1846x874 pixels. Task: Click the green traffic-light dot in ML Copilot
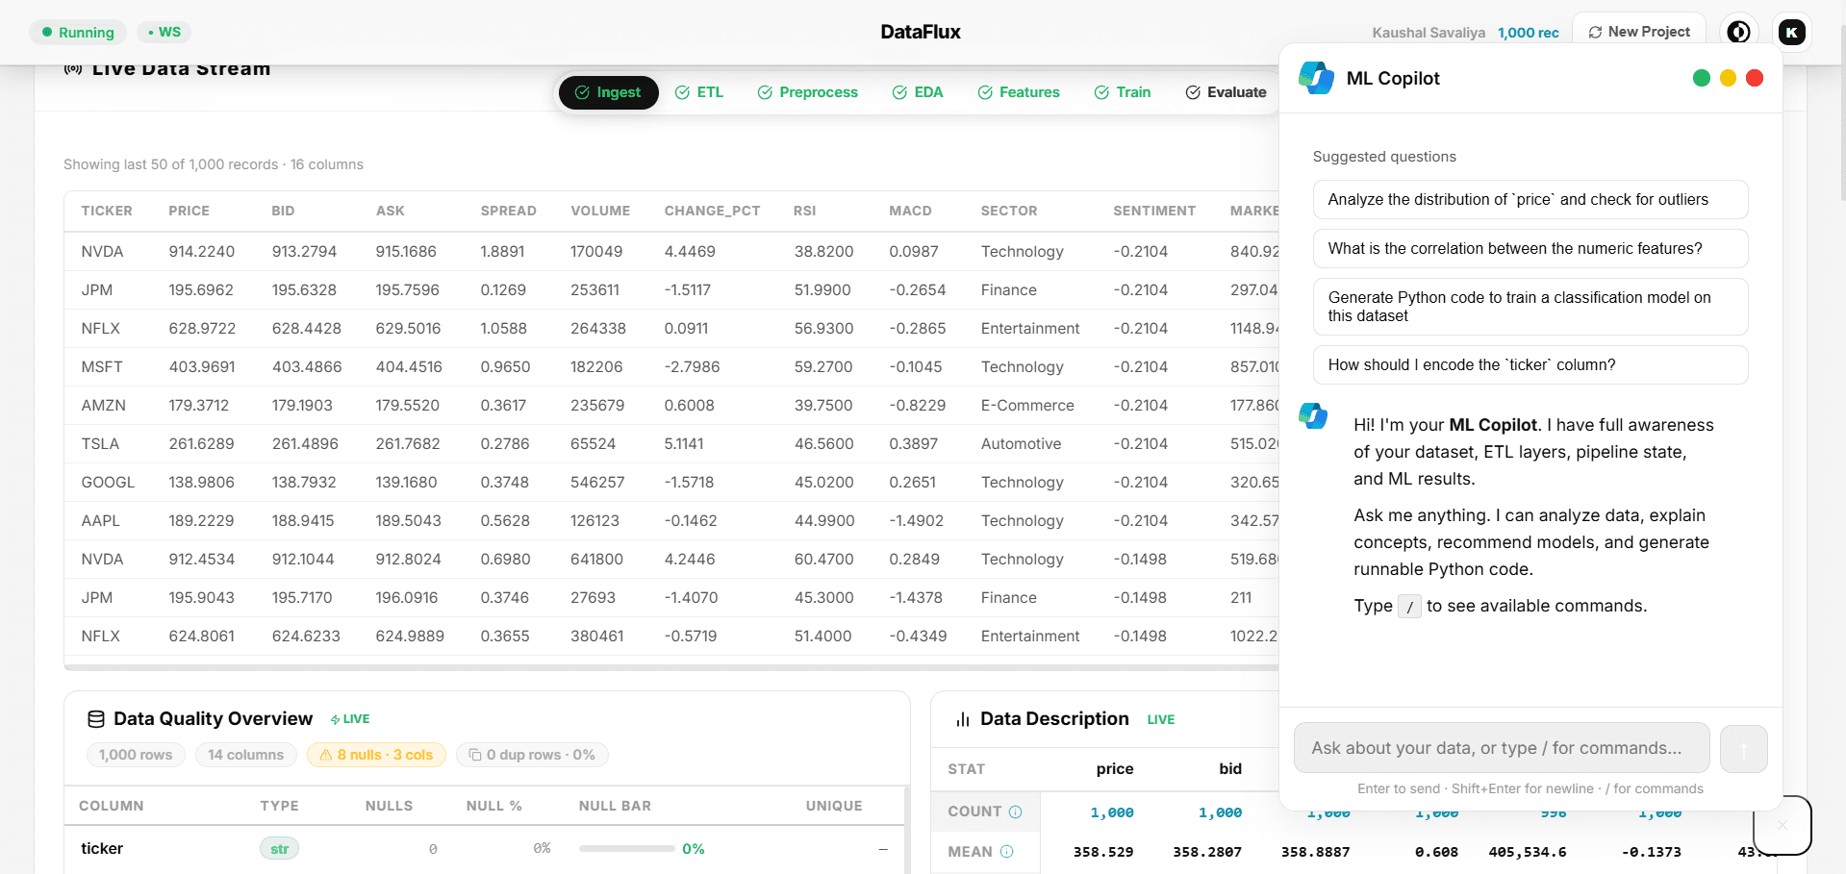tap(1702, 78)
